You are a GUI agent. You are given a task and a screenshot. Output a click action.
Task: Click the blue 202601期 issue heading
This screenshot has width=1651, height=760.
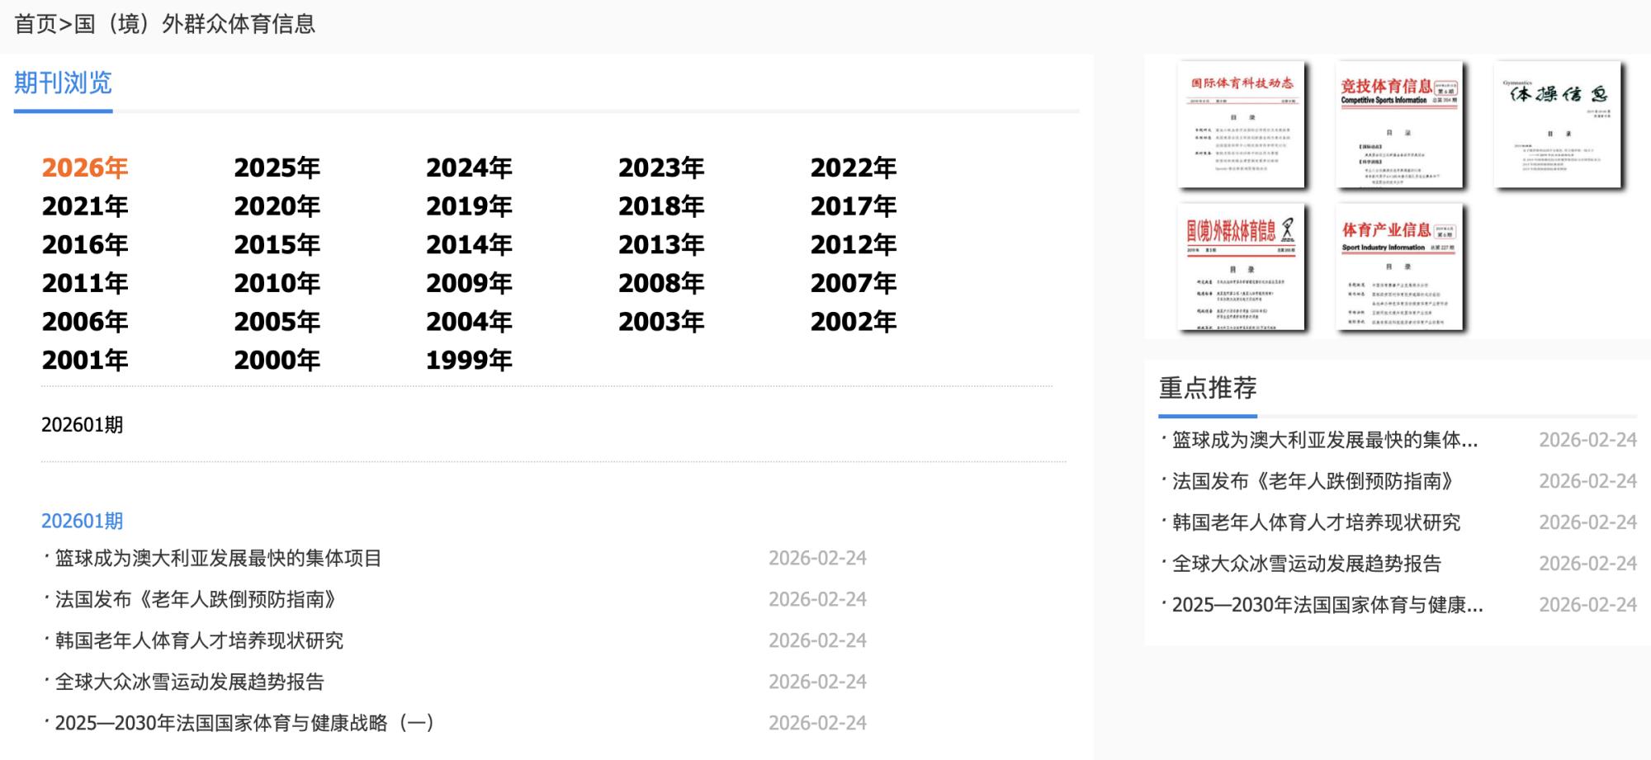pos(82,521)
